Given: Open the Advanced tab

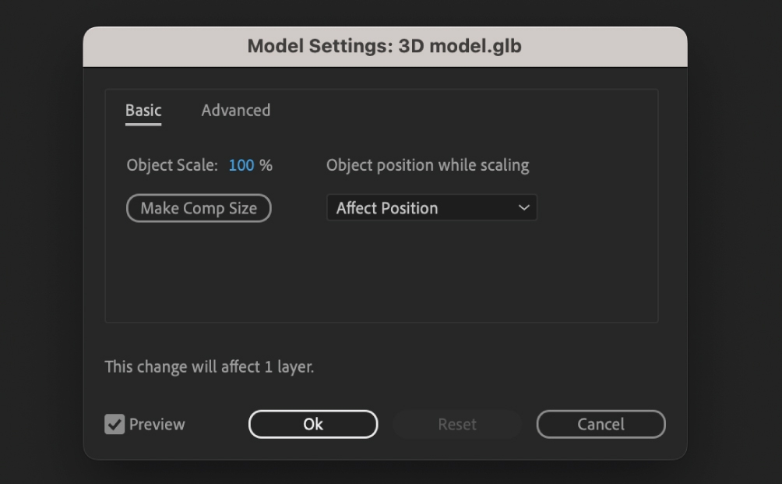Looking at the screenshot, I should 235,111.
